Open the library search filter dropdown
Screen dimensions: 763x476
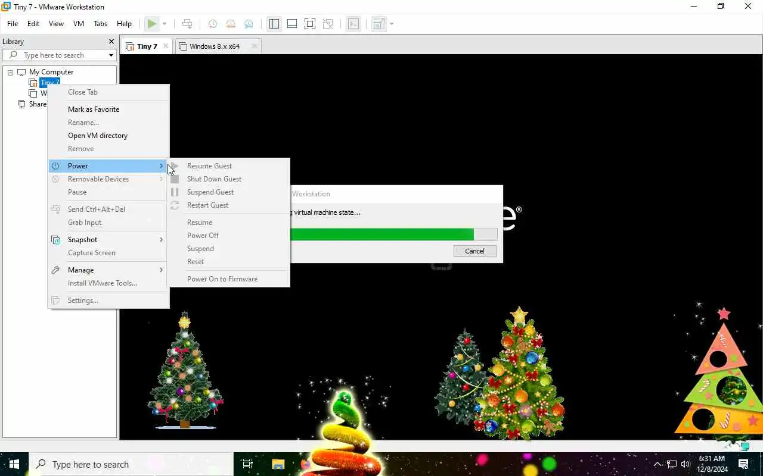pos(111,55)
